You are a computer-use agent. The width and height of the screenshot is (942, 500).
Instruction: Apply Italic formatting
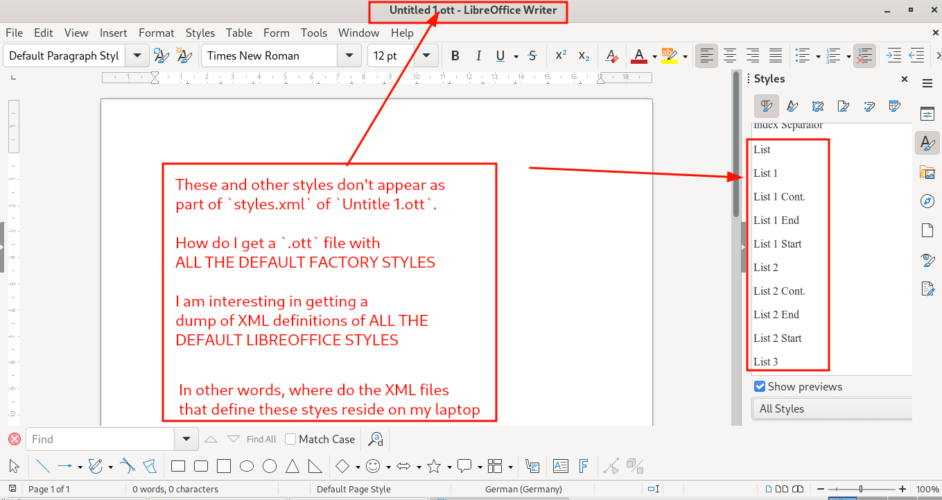478,56
